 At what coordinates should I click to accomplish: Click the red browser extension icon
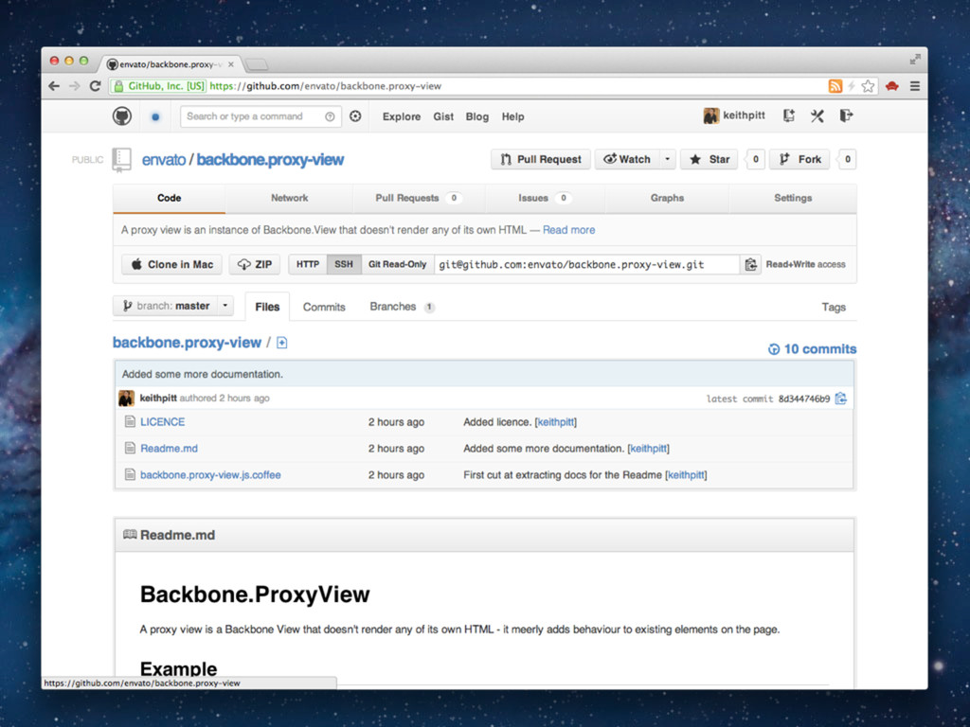(x=891, y=86)
